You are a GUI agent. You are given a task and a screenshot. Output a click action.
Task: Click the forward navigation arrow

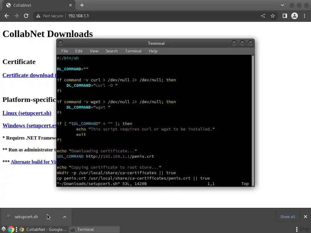pyautogui.click(x=16, y=16)
